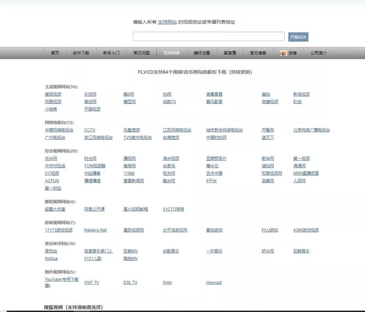Click the 搜狐视频 link

[53, 94]
